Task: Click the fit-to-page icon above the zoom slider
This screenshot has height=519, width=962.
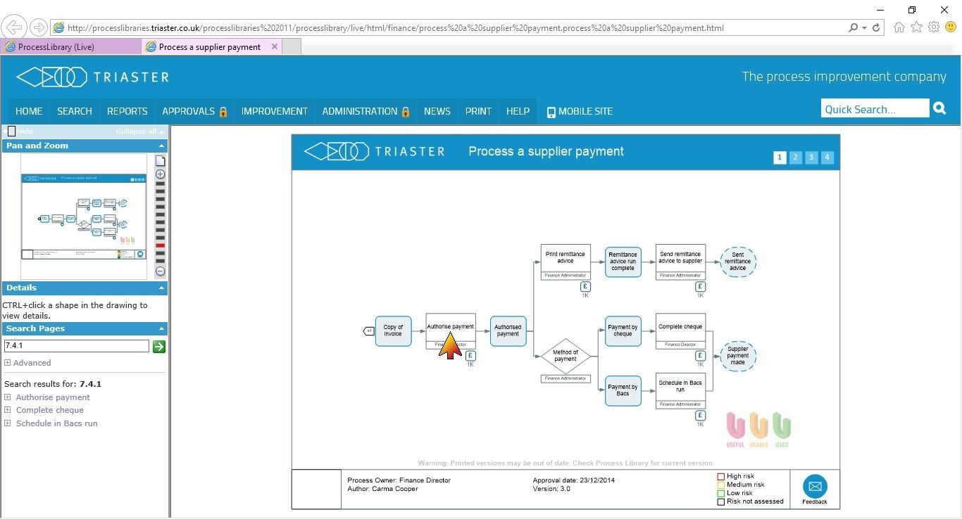Action: click(160, 160)
